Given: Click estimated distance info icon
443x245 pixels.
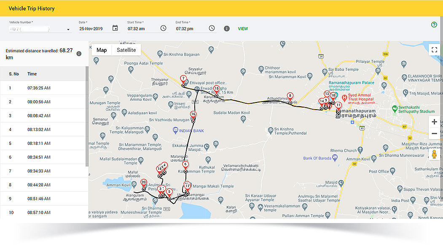Looking at the screenshot, I should tap(79, 54).
